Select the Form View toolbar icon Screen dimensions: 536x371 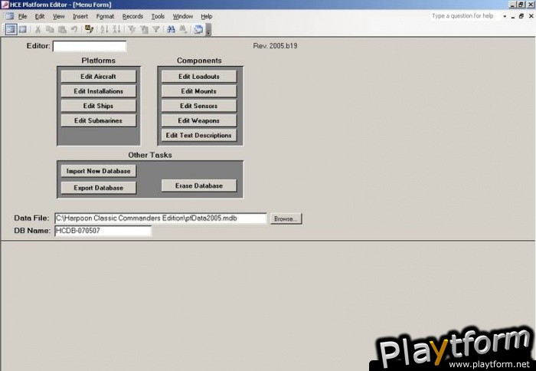coord(11,29)
